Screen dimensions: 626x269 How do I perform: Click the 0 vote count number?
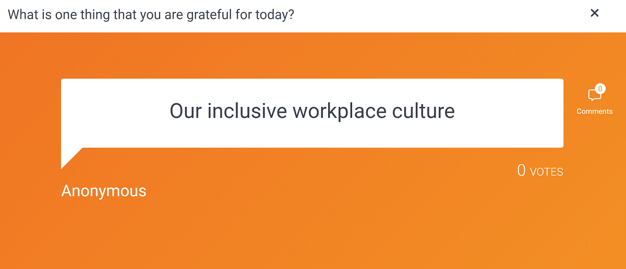click(x=521, y=170)
